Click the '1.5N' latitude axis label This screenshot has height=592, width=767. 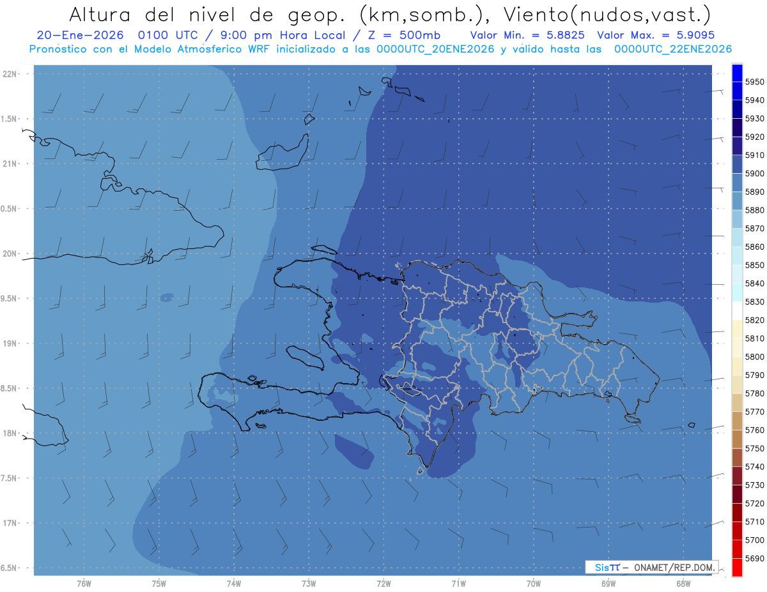(9, 119)
